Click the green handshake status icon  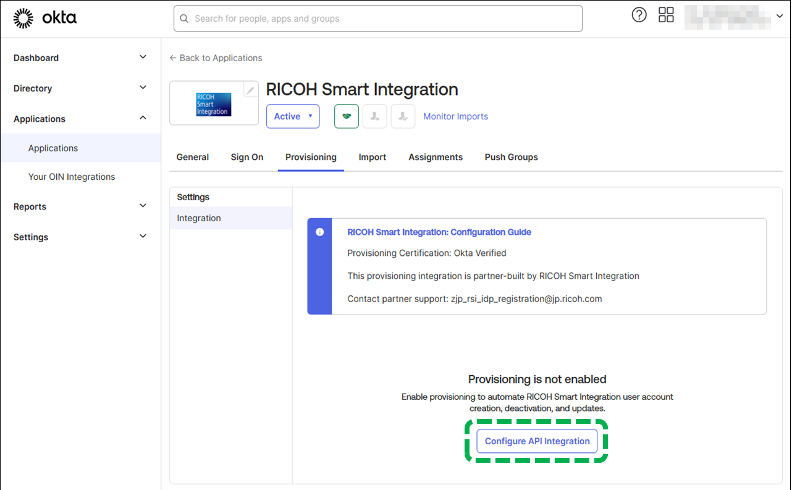point(347,116)
